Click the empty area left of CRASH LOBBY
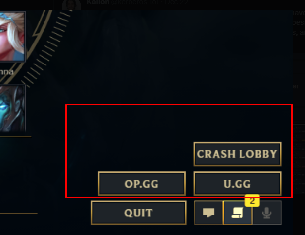 pos(130,153)
